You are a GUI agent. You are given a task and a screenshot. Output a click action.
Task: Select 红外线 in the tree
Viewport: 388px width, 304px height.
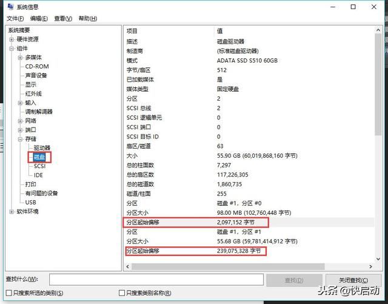33,93
